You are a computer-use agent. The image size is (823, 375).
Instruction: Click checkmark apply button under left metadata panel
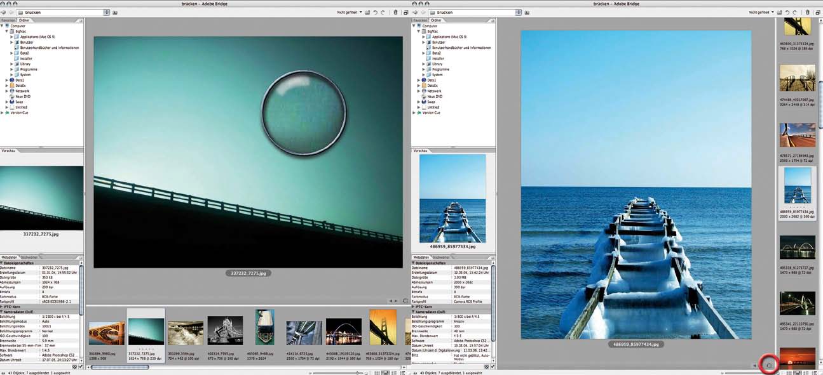pyautogui.click(x=81, y=367)
